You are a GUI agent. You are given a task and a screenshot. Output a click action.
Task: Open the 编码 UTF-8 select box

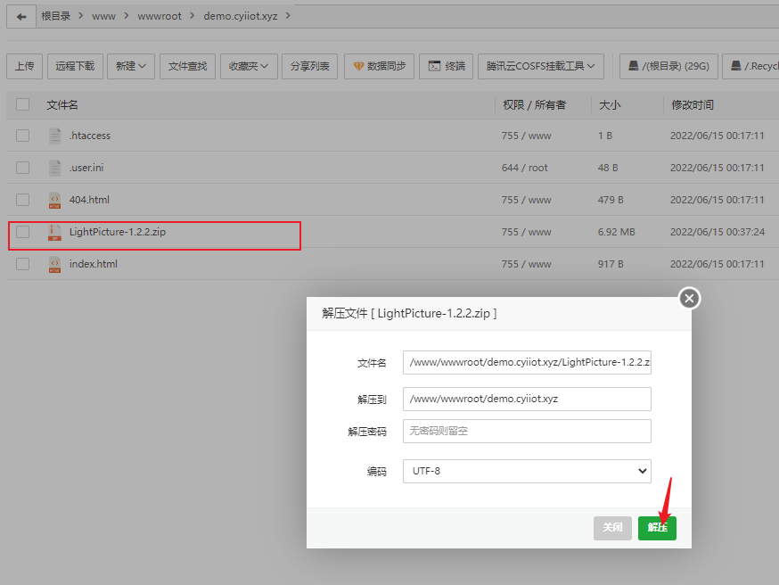(527, 471)
